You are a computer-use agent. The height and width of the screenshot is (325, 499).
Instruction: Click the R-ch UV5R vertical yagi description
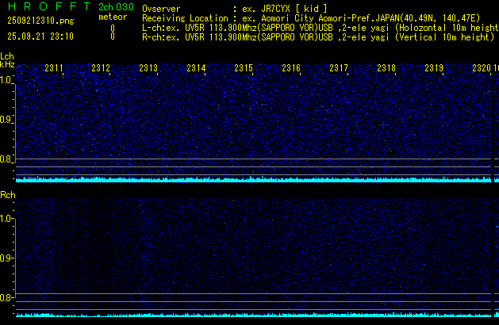pos(317,36)
